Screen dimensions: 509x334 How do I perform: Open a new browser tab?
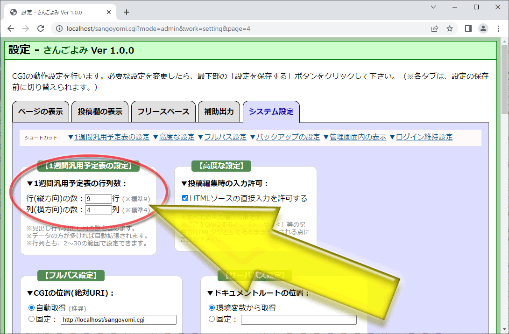point(127,12)
